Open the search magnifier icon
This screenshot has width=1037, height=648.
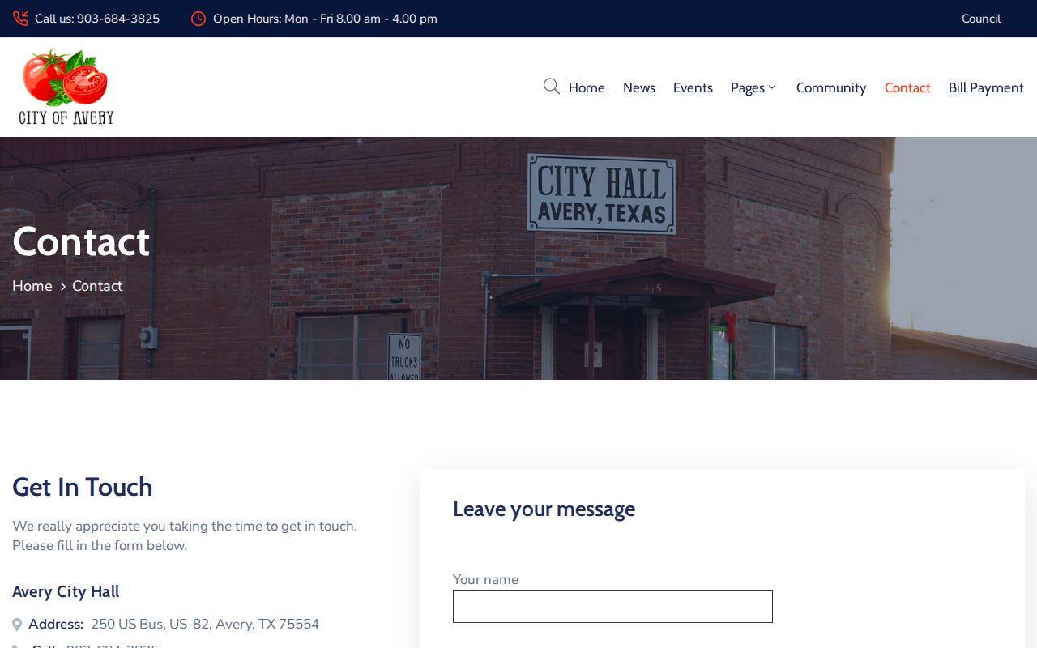coord(552,87)
